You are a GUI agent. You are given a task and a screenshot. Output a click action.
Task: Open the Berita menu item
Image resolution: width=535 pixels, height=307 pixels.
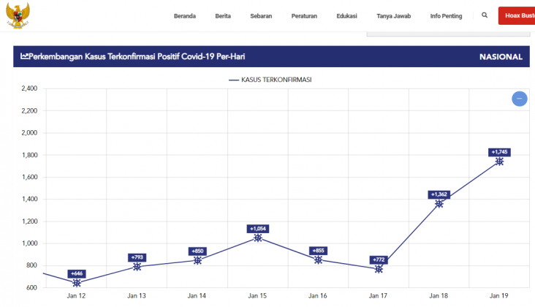click(x=224, y=16)
